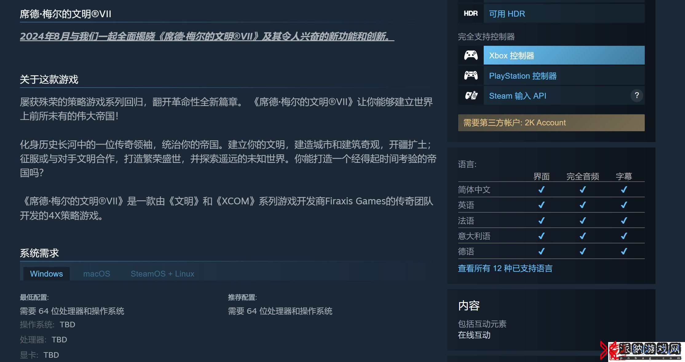View all 12 supported languages link

pyautogui.click(x=505, y=268)
